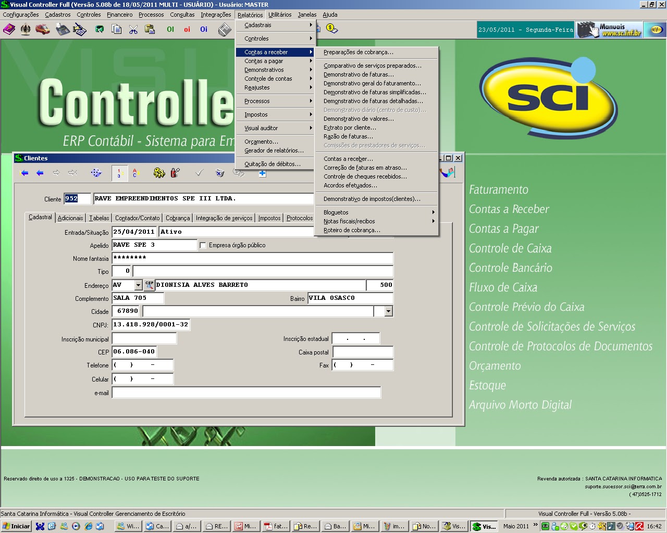
Task: Open Contas a Pagar from the right sidebar
Action: (x=503, y=229)
